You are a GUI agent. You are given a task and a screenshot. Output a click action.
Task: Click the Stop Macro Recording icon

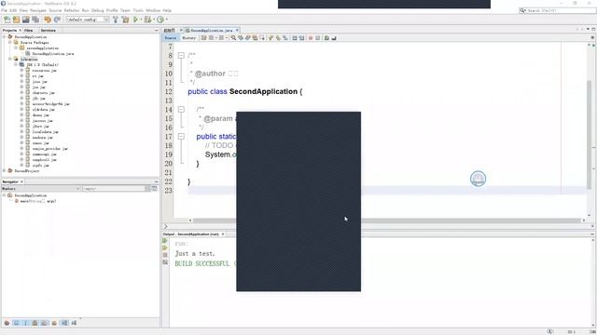click(x=317, y=38)
